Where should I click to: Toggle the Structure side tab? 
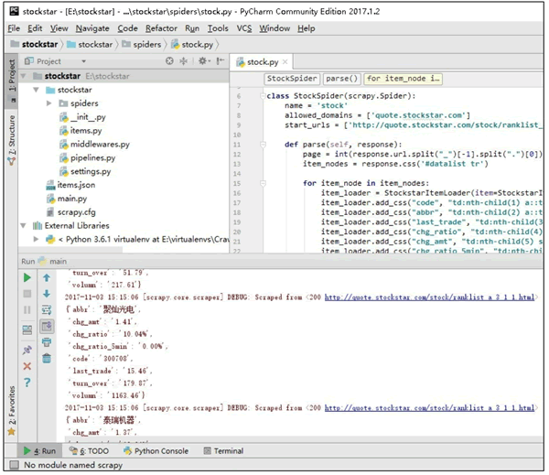[12, 139]
